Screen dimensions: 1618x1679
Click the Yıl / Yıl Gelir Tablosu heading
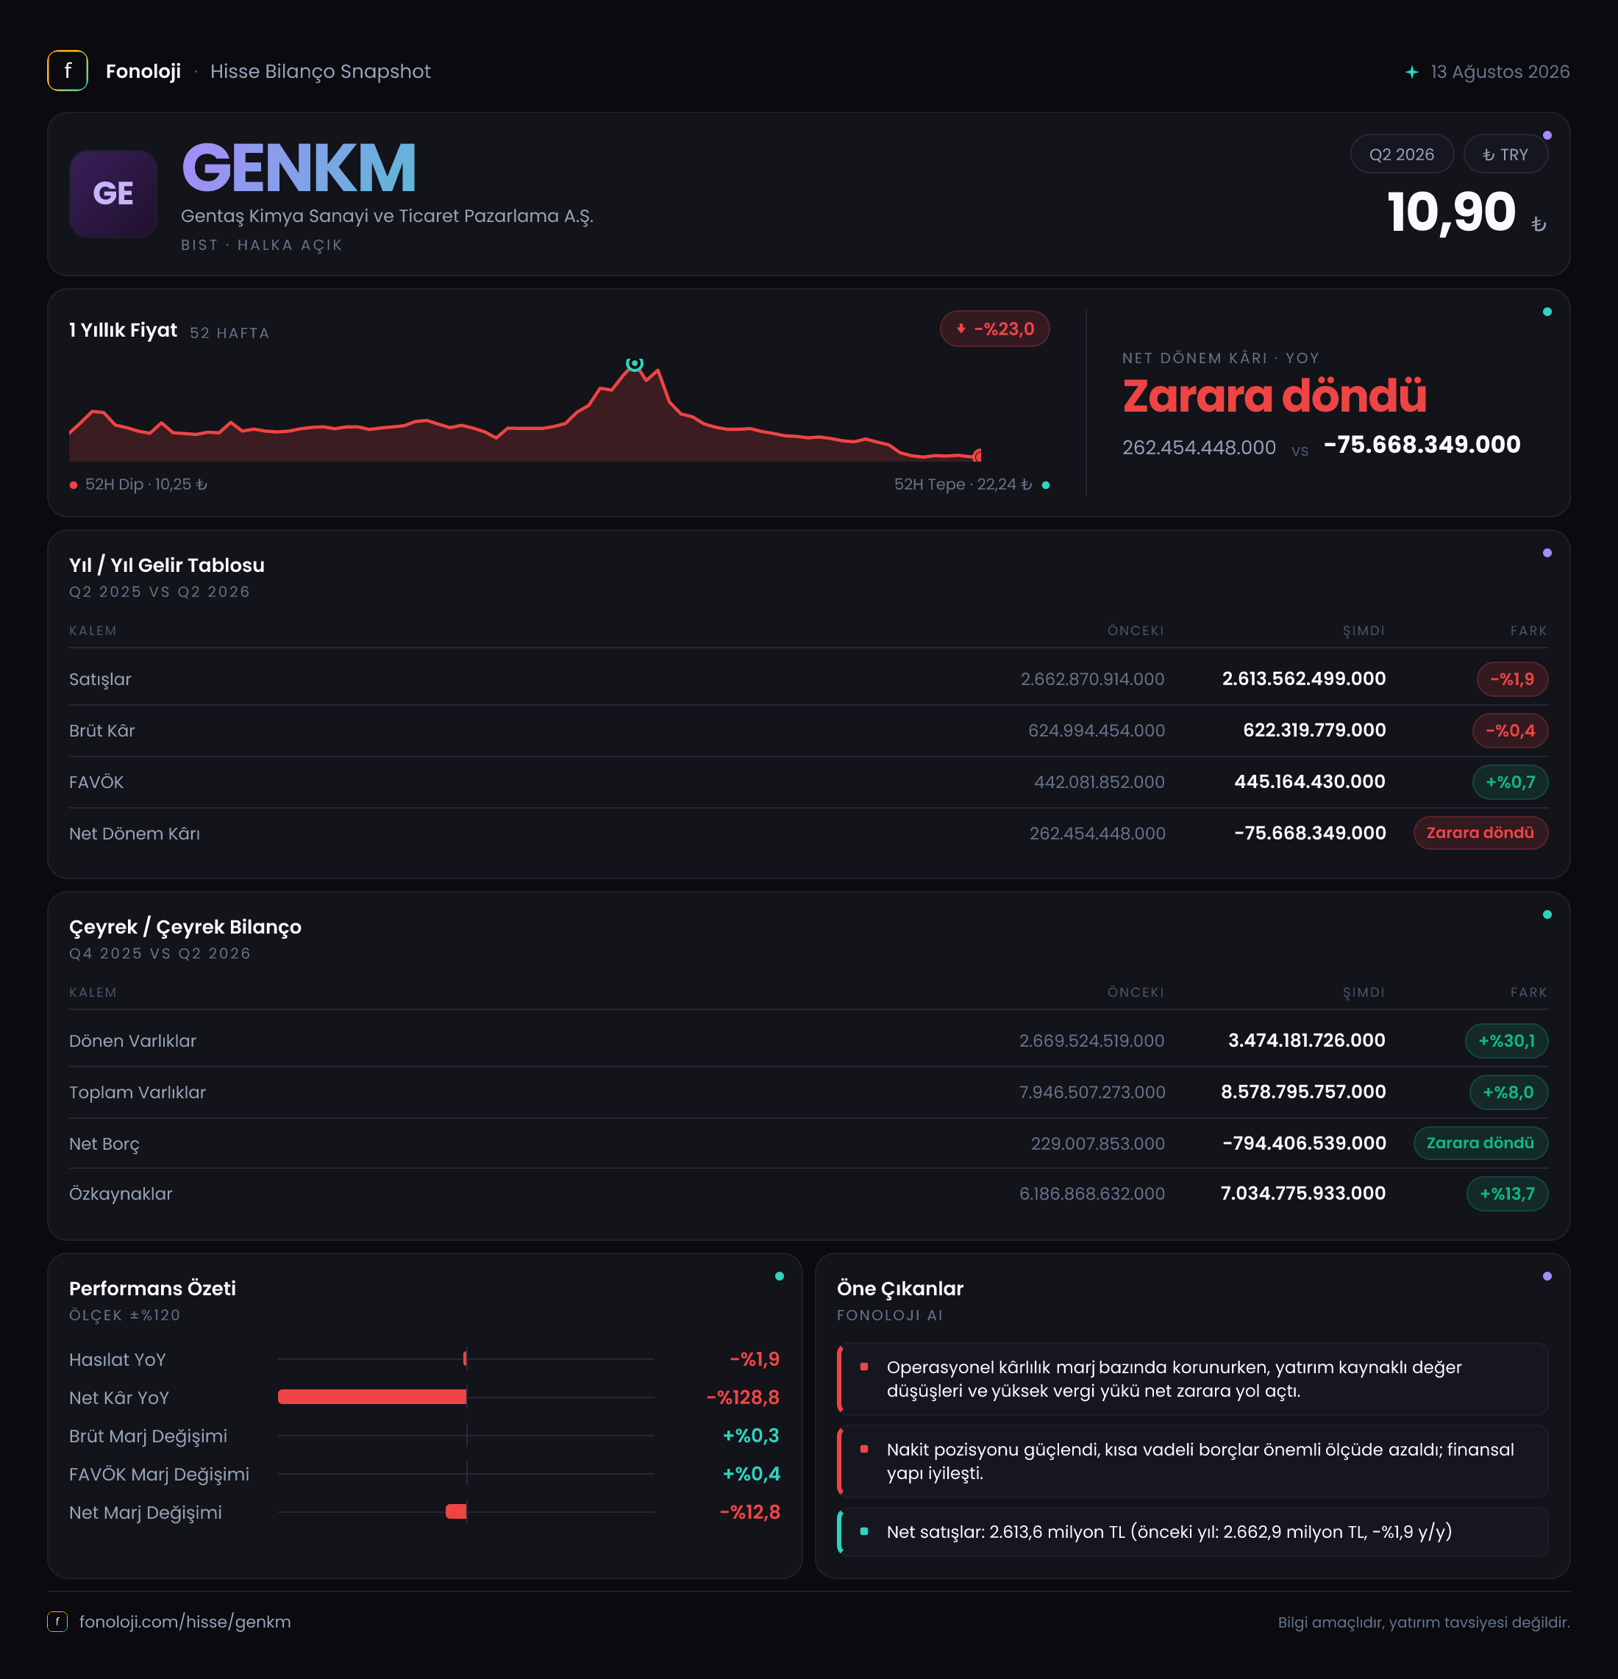click(x=167, y=565)
